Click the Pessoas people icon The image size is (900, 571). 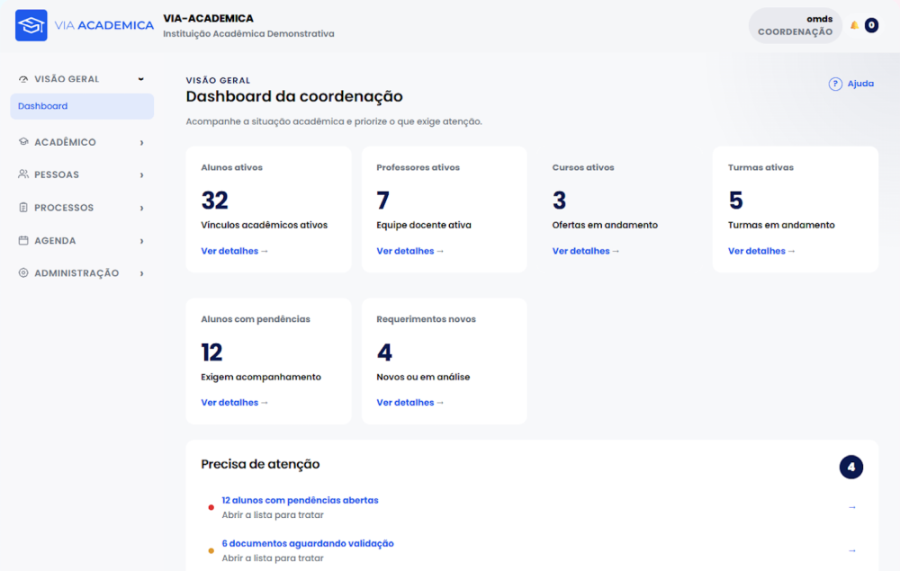point(23,174)
